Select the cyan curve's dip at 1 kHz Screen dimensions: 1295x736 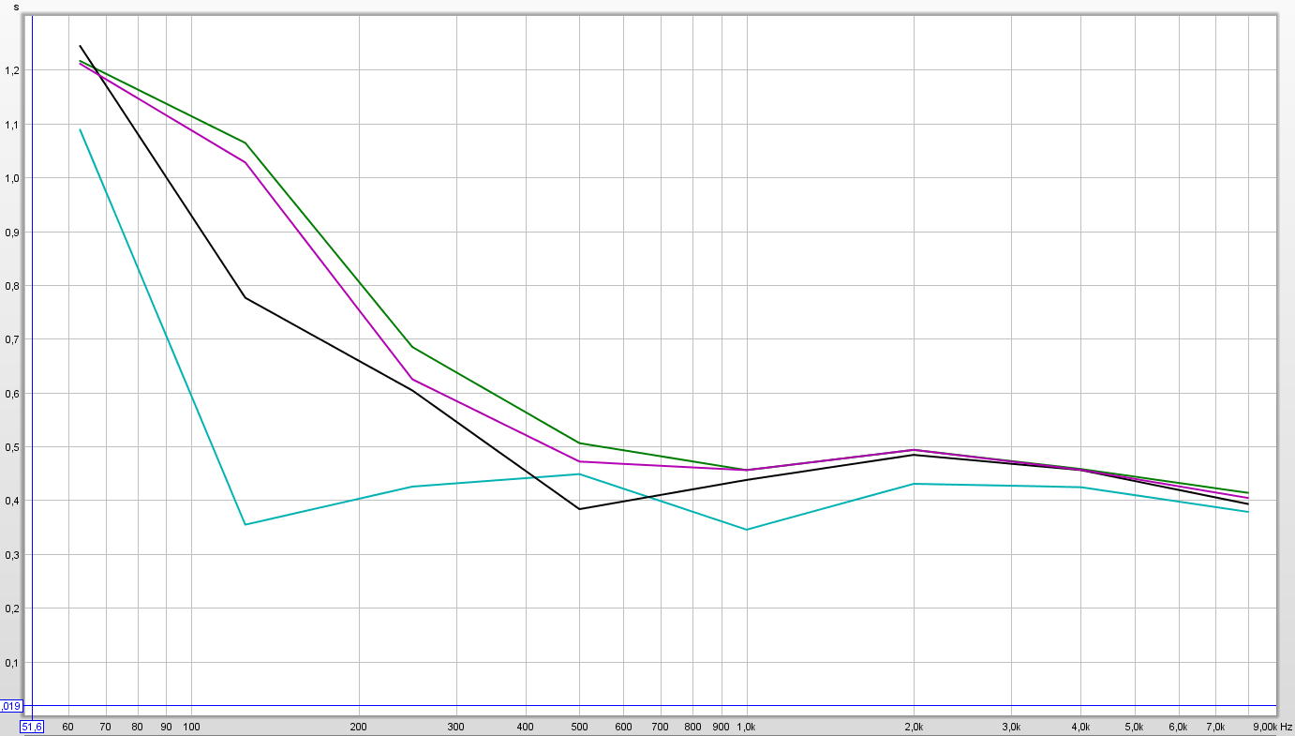click(747, 530)
